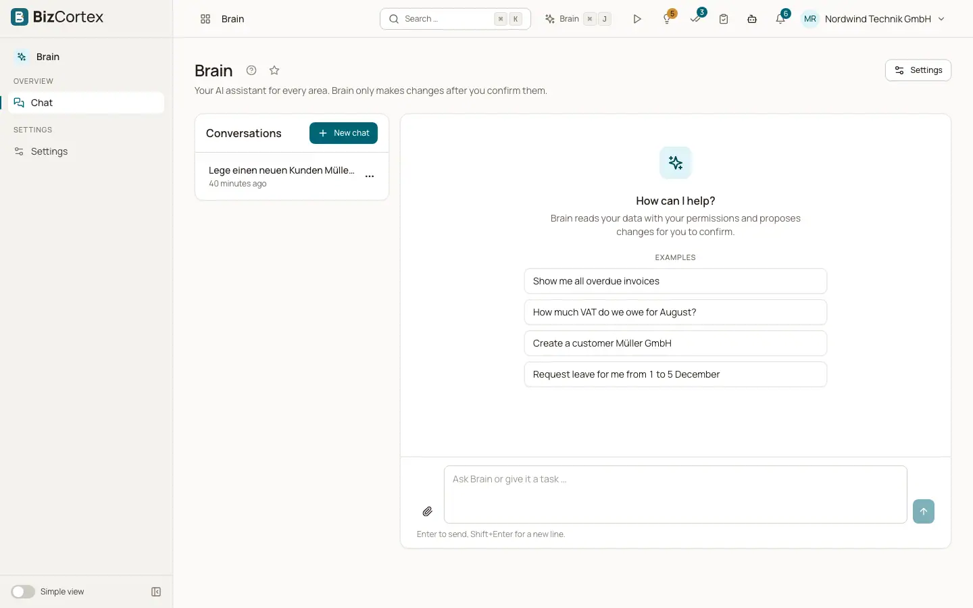Screen dimensions: 973x608
Task: Start a New chat
Action: (x=343, y=133)
